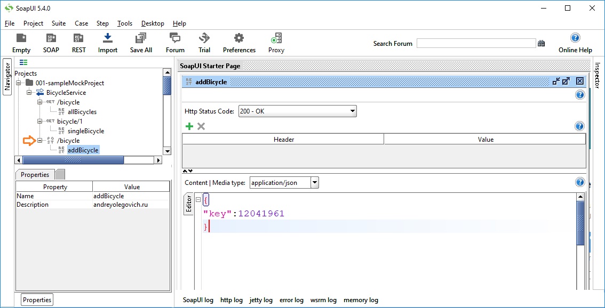This screenshot has height=308, width=605.
Task: Open the error log
Action: click(291, 300)
